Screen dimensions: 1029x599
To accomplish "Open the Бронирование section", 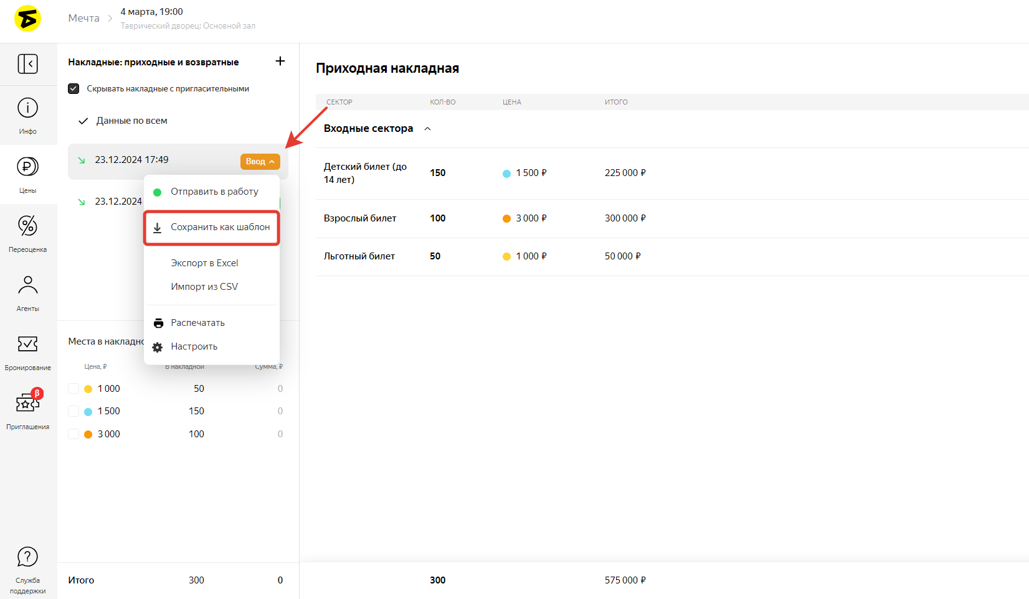I will tap(27, 351).
